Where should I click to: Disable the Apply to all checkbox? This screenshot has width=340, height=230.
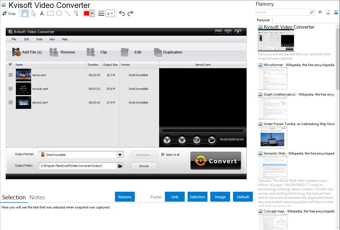tap(163, 155)
